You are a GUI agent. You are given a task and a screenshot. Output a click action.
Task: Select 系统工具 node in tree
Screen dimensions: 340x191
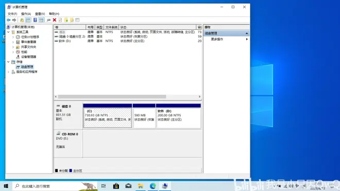pyautogui.click(x=22, y=32)
